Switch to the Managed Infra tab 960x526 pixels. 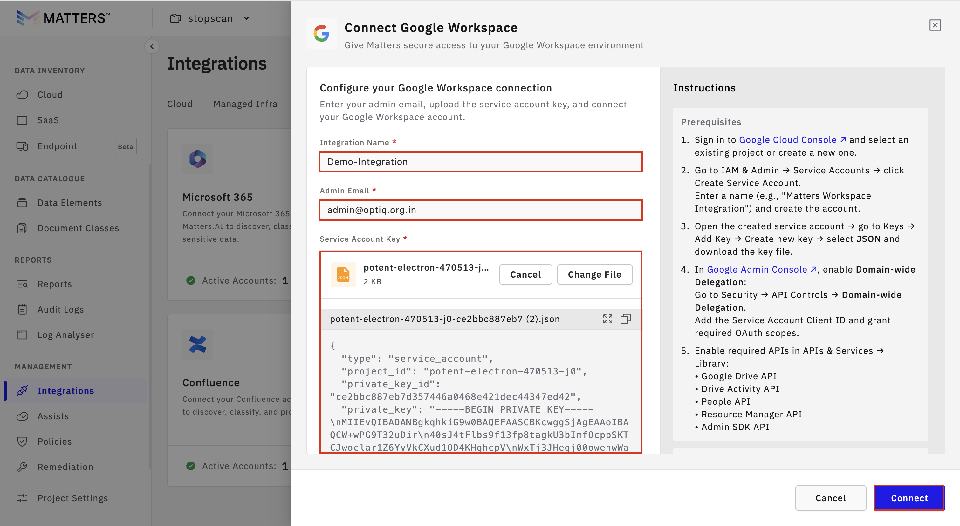[x=245, y=104]
